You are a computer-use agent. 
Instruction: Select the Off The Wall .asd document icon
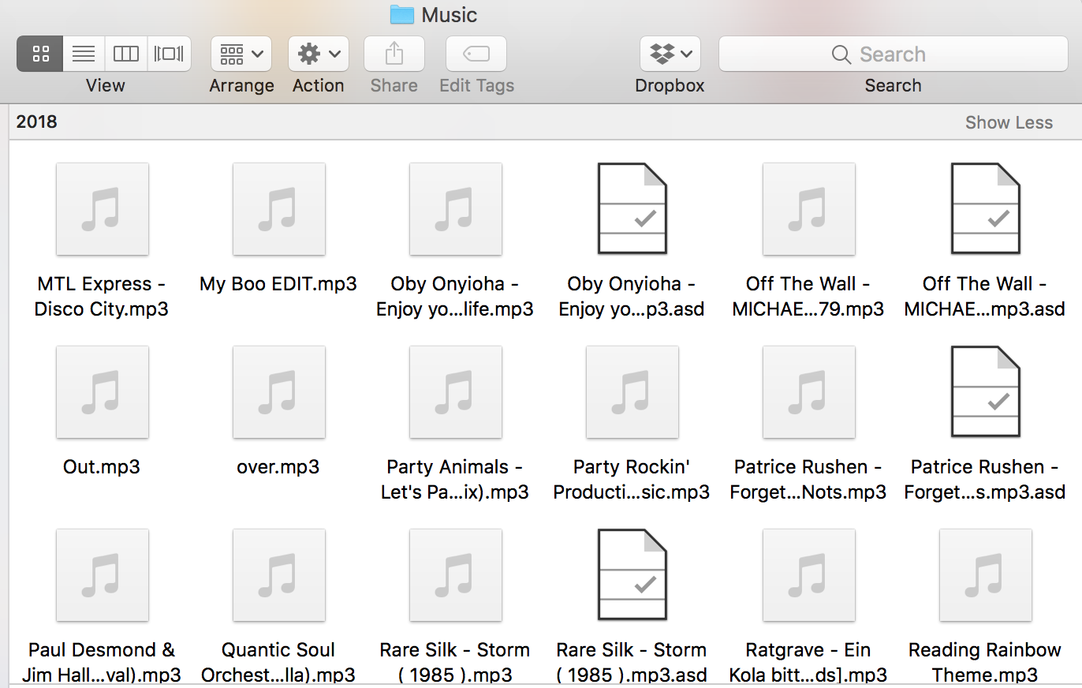click(986, 209)
